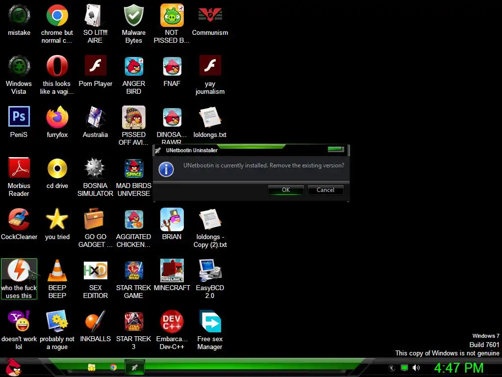
Task: Select the 'BOSNIA SIMULATOR' mine icon
Action: tap(95, 168)
